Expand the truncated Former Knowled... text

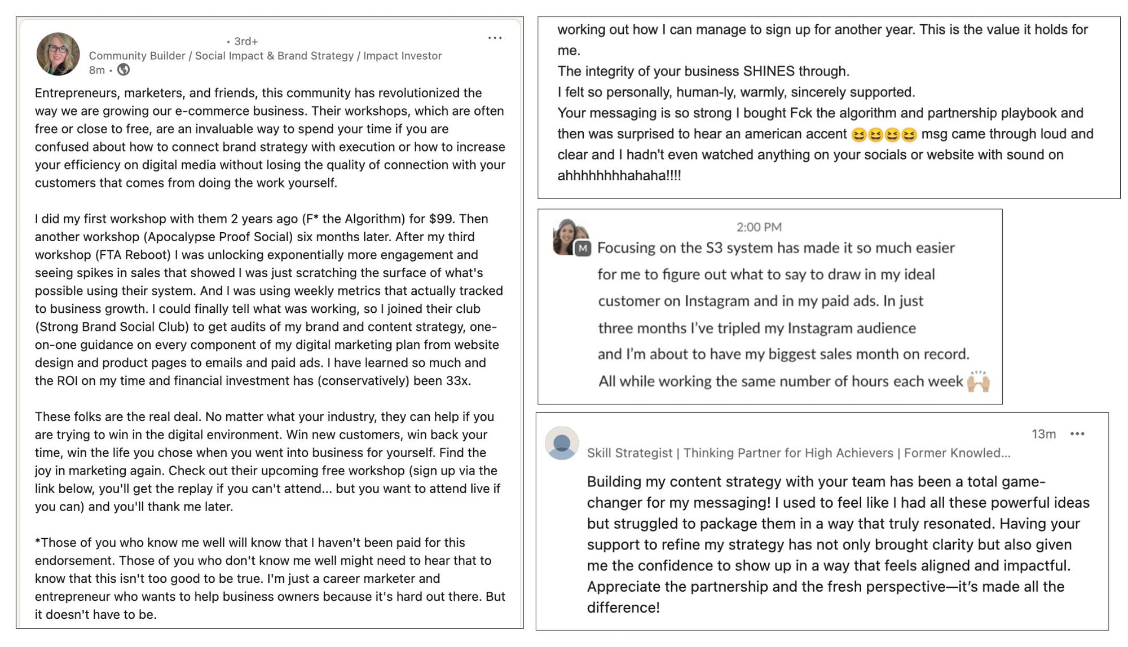[x=957, y=453]
